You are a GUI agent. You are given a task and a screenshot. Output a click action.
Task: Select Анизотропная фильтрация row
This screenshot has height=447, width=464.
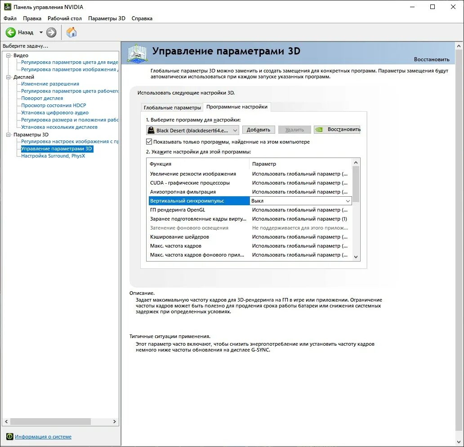(x=250, y=192)
